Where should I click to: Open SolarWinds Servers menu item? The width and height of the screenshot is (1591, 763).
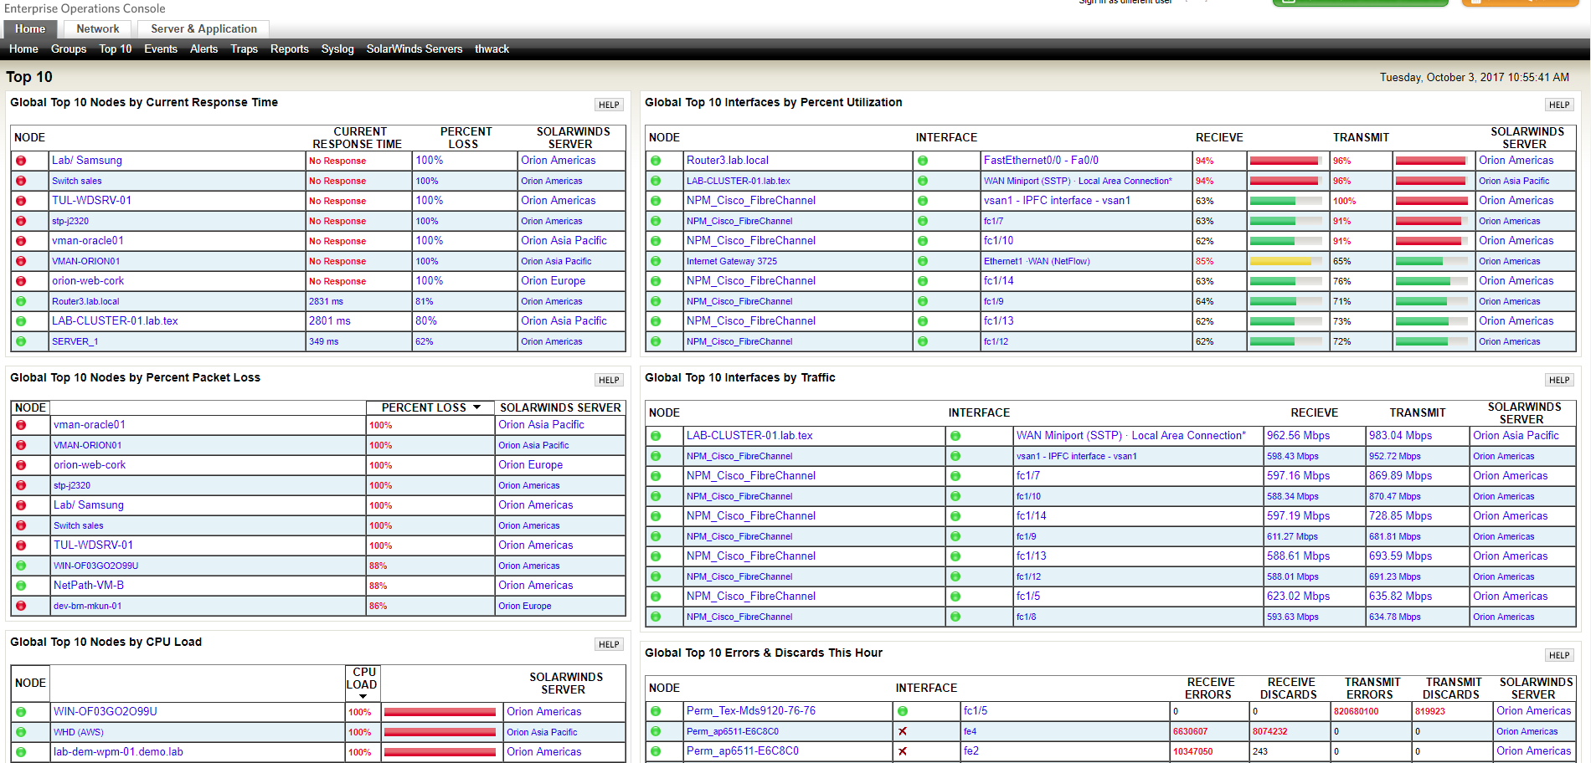click(x=414, y=49)
